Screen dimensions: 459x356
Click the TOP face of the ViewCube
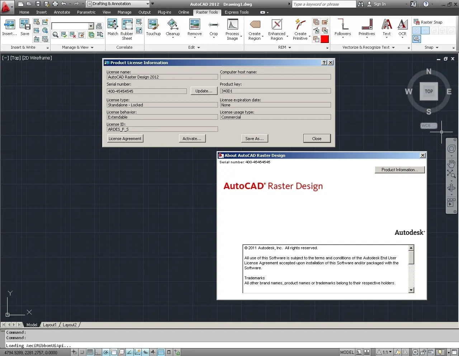click(429, 91)
